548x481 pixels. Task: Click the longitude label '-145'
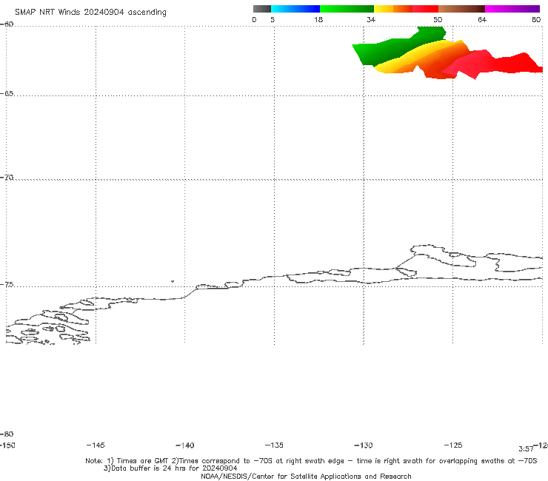pyautogui.click(x=96, y=445)
